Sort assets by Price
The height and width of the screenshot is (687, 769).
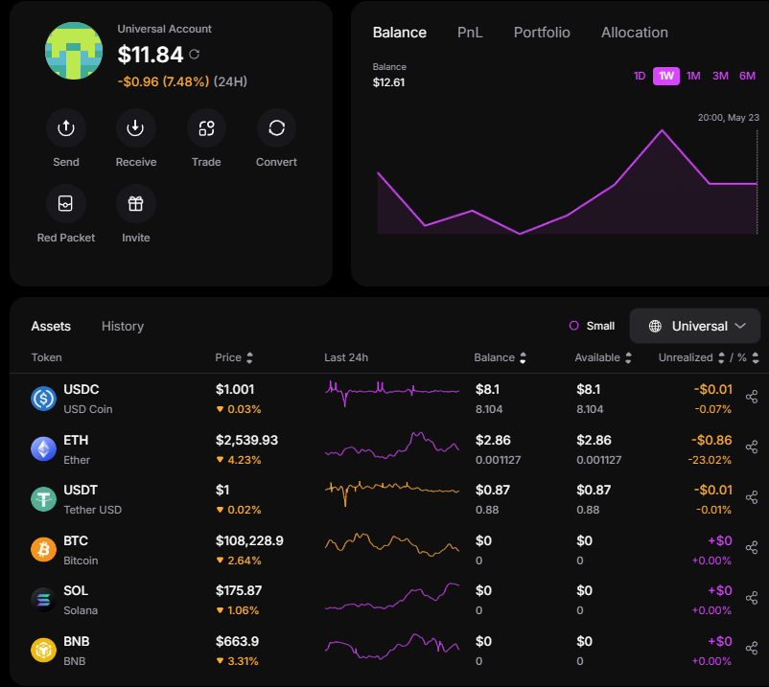point(249,357)
